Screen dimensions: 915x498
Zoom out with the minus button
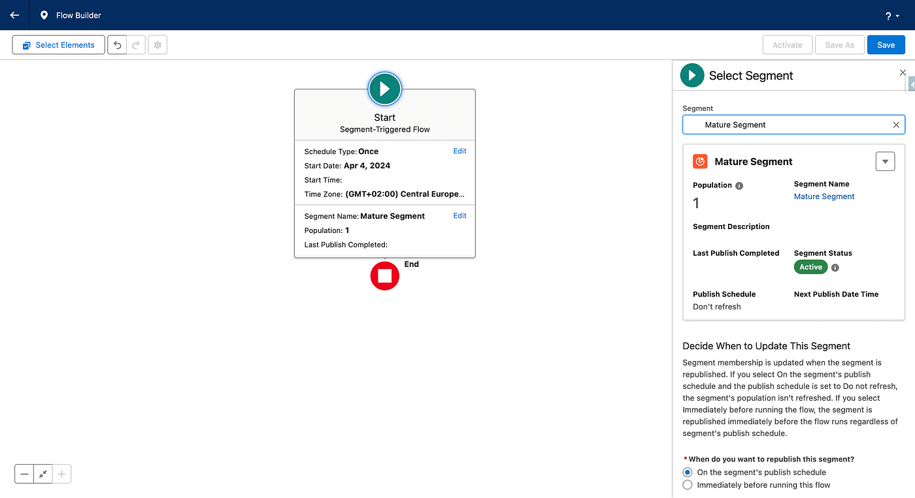(x=24, y=475)
